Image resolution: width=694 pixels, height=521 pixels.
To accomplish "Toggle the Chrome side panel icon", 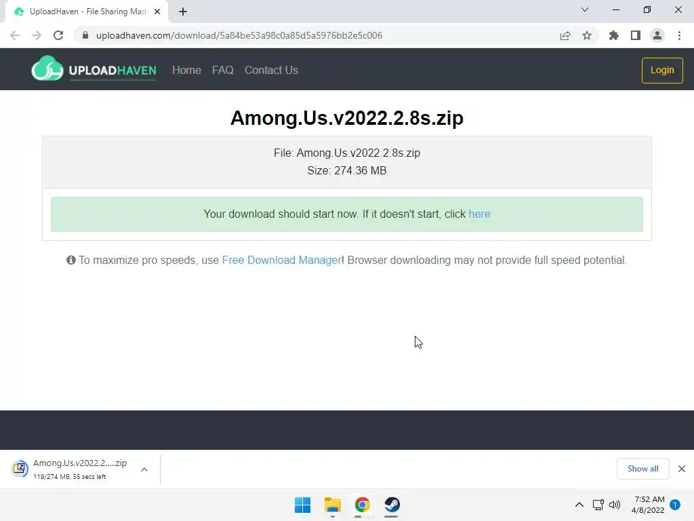I will (636, 35).
